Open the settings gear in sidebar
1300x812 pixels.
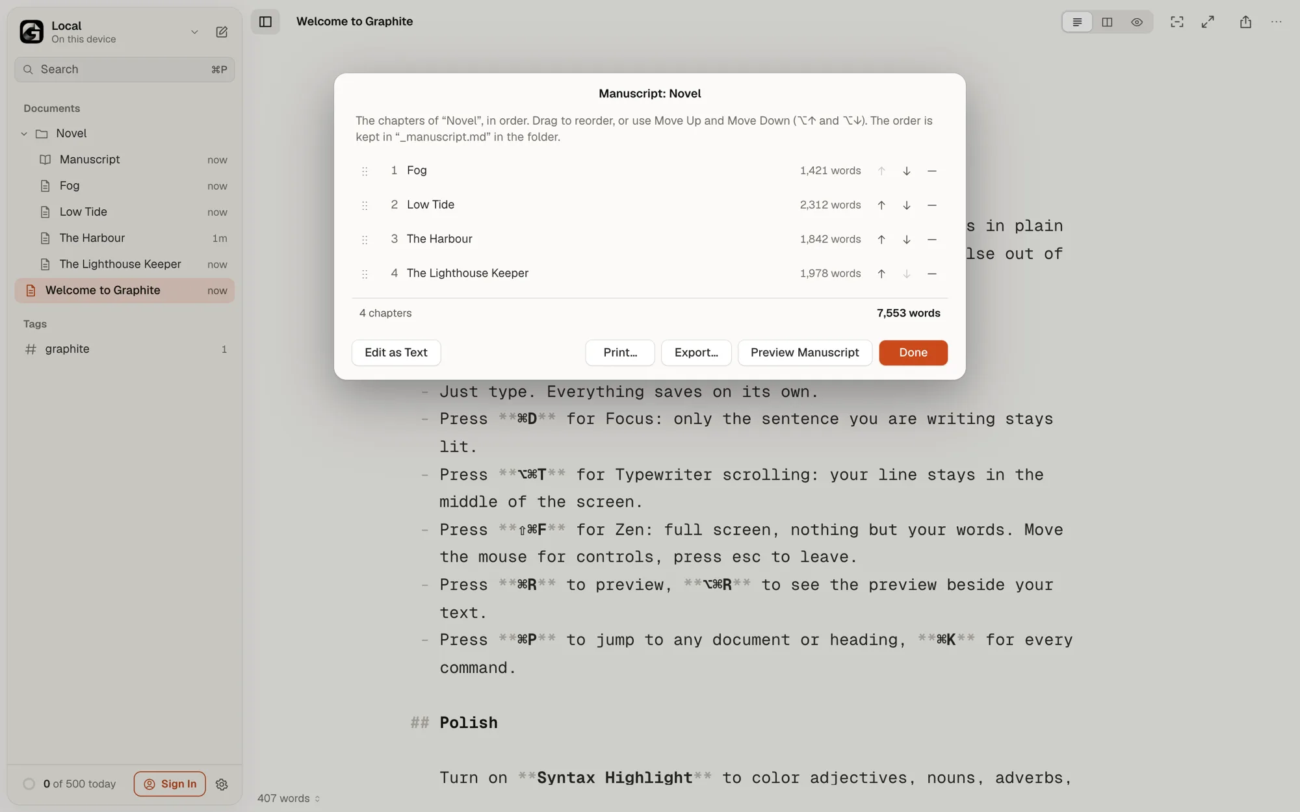point(222,784)
